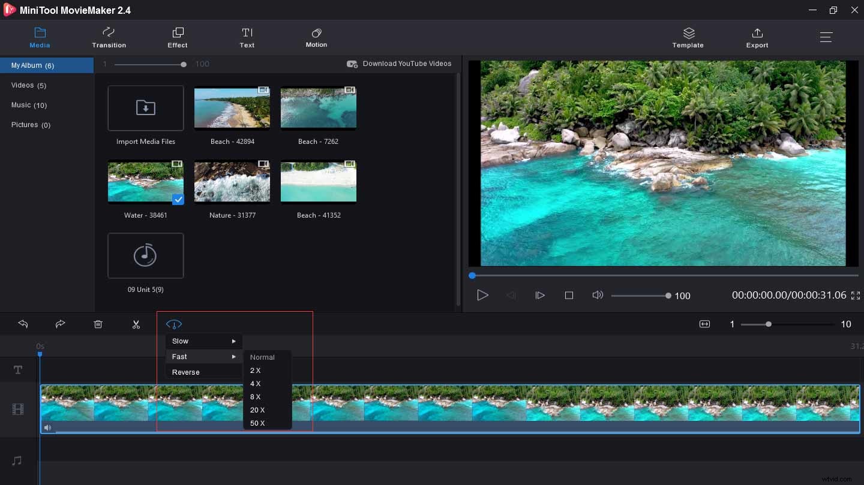The width and height of the screenshot is (864, 485).
Task: Split the clip with the scissors icon
Action: [x=136, y=324]
